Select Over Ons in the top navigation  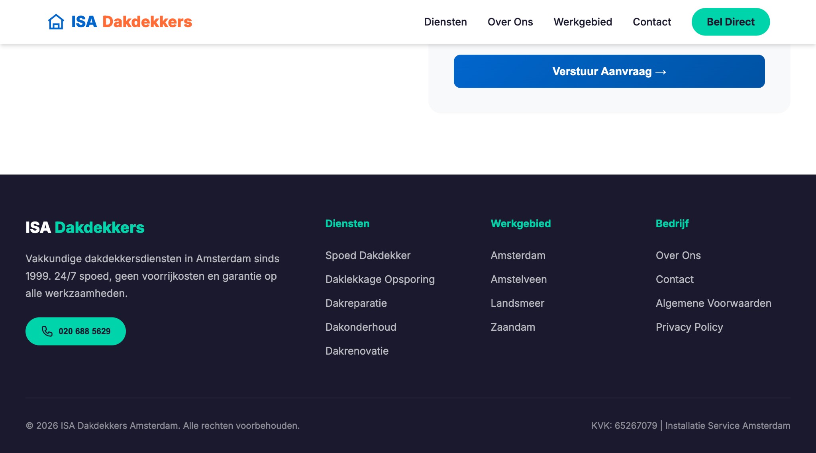pyautogui.click(x=510, y=22)
